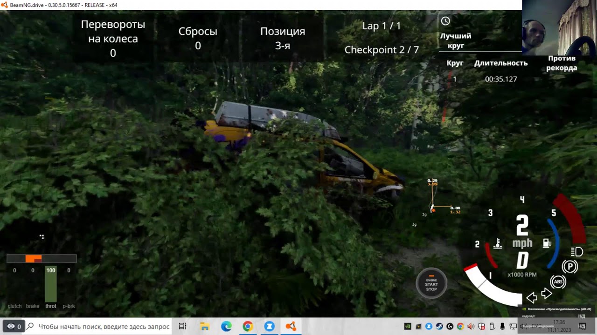Screen dimensions: 597x335
Task: Click the NVIDIA tray icon
Action: 408,327
